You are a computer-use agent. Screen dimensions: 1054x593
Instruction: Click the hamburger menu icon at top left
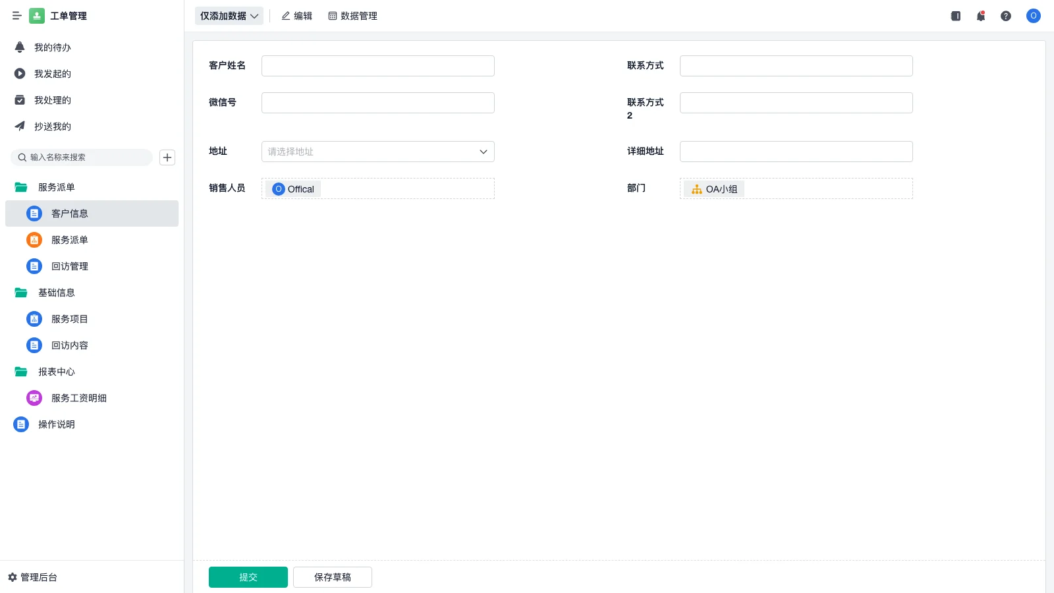coord(17,16)
